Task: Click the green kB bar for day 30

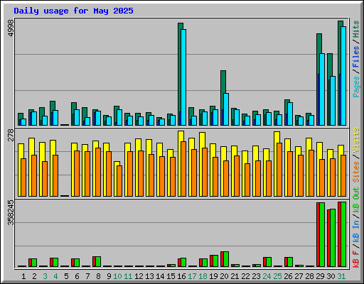Action: (333, 238)
